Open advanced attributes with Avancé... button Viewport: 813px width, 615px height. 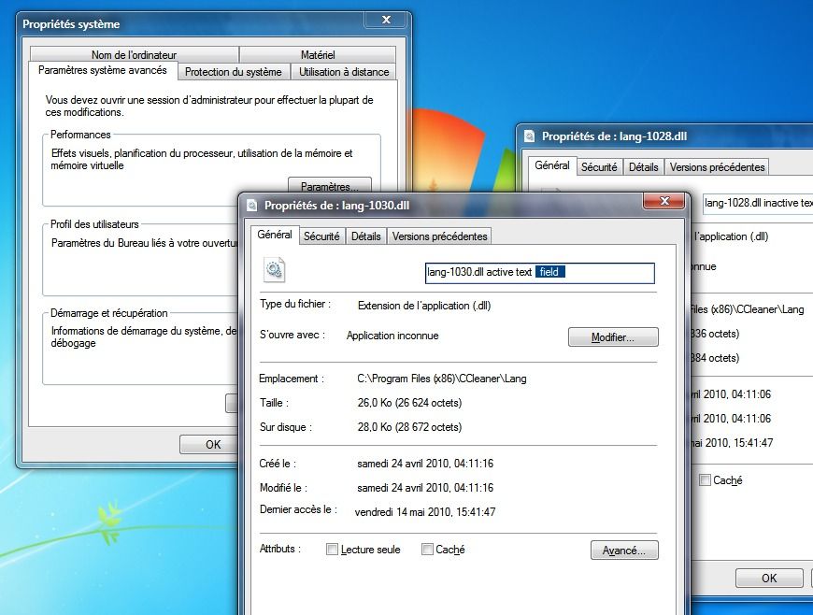[x=624, y=551]
